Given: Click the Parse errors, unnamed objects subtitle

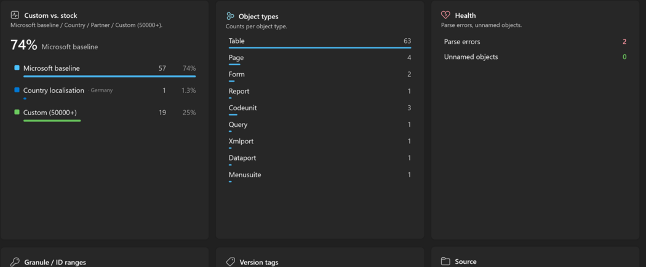Looking at the screenshot, I should pyautogui.click(x=481, y=25).
